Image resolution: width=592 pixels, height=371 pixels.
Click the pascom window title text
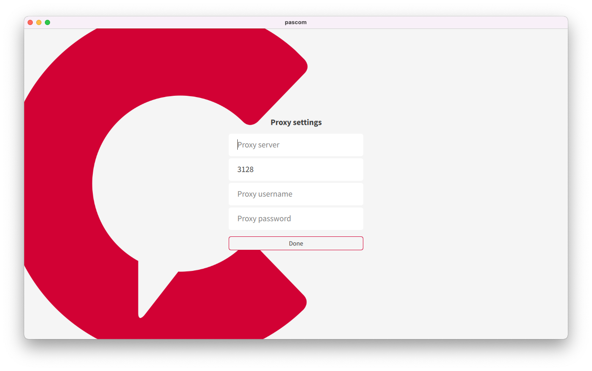296,22
